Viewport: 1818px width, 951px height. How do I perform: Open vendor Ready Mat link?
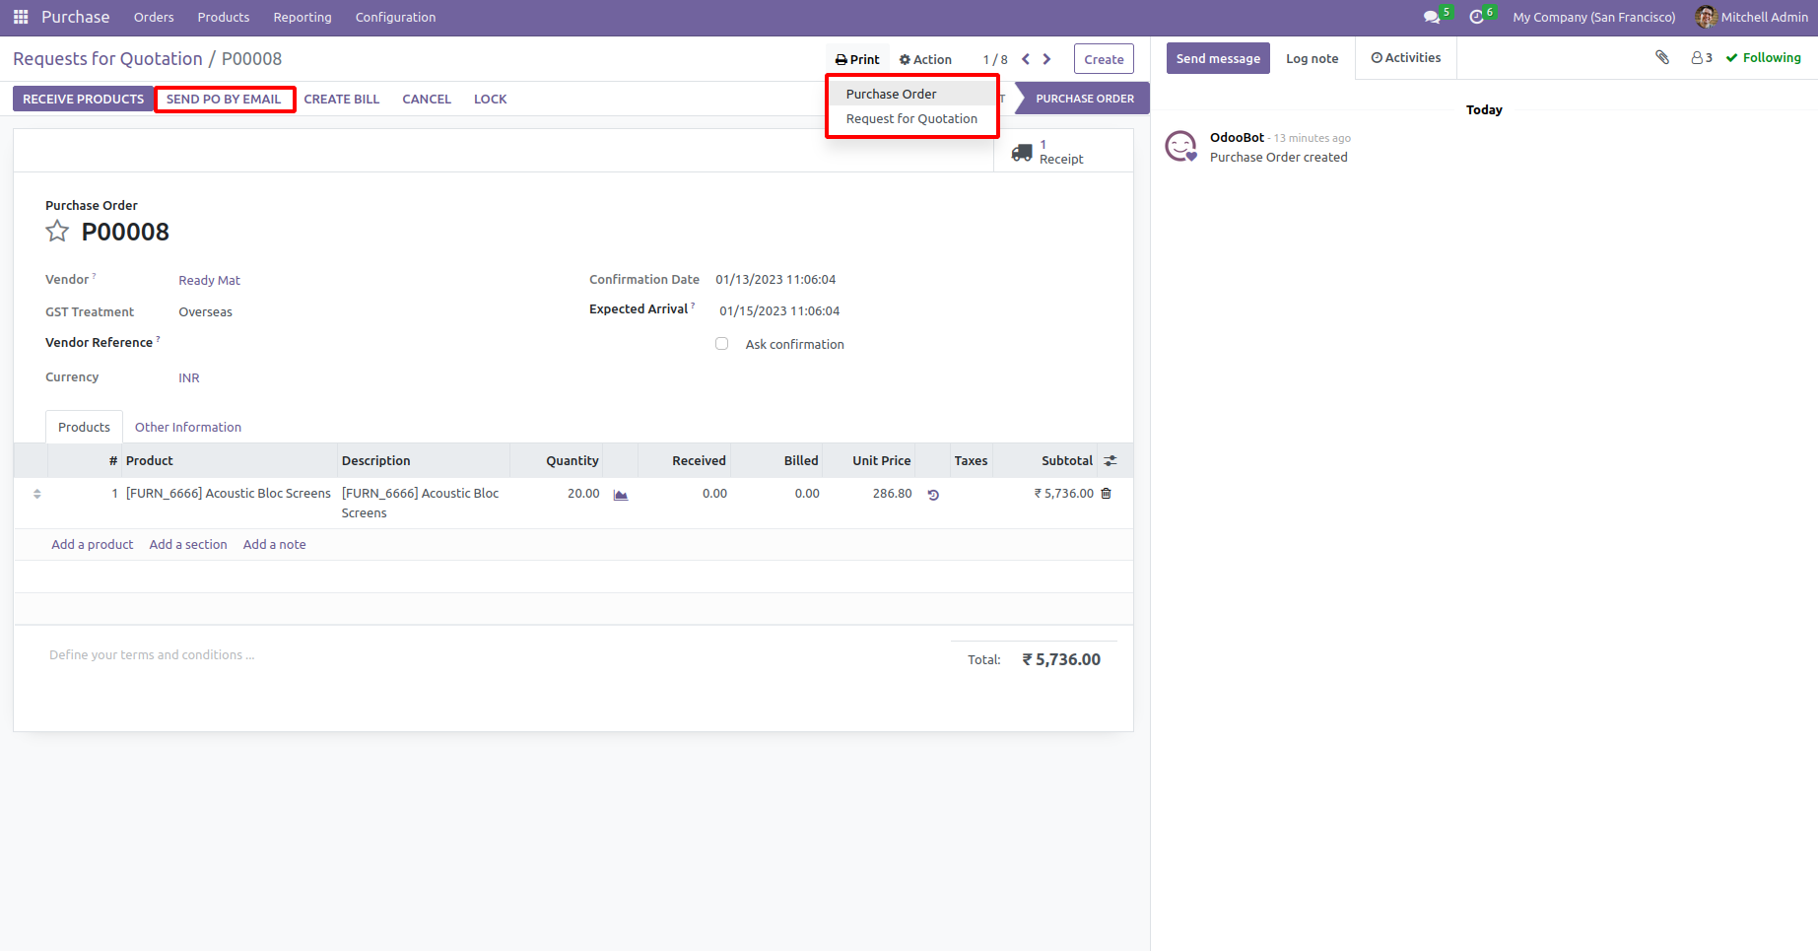(x=209, y=280)
